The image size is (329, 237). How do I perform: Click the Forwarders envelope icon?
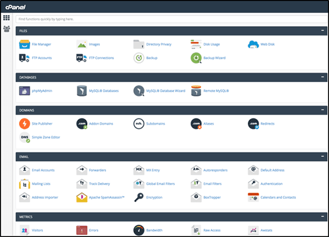coord(82,170)
